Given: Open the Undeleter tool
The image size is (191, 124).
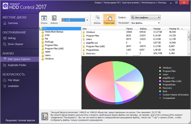Looking at the screenshot, I should point(11,86).
